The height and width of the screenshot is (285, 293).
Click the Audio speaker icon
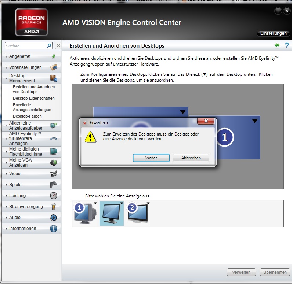54,218
